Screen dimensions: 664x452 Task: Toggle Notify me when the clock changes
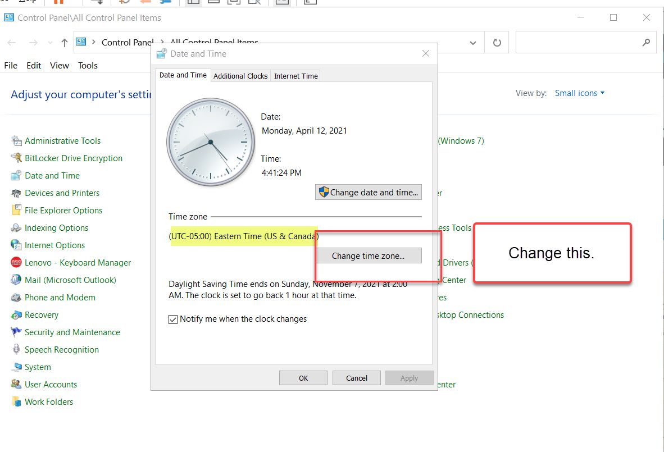point(173,319)
